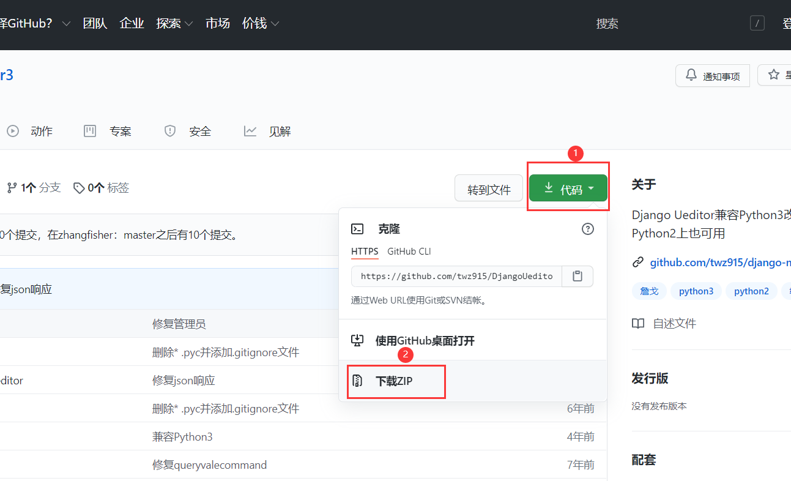Open the 市场 menu item

click(x=217, y=23)
